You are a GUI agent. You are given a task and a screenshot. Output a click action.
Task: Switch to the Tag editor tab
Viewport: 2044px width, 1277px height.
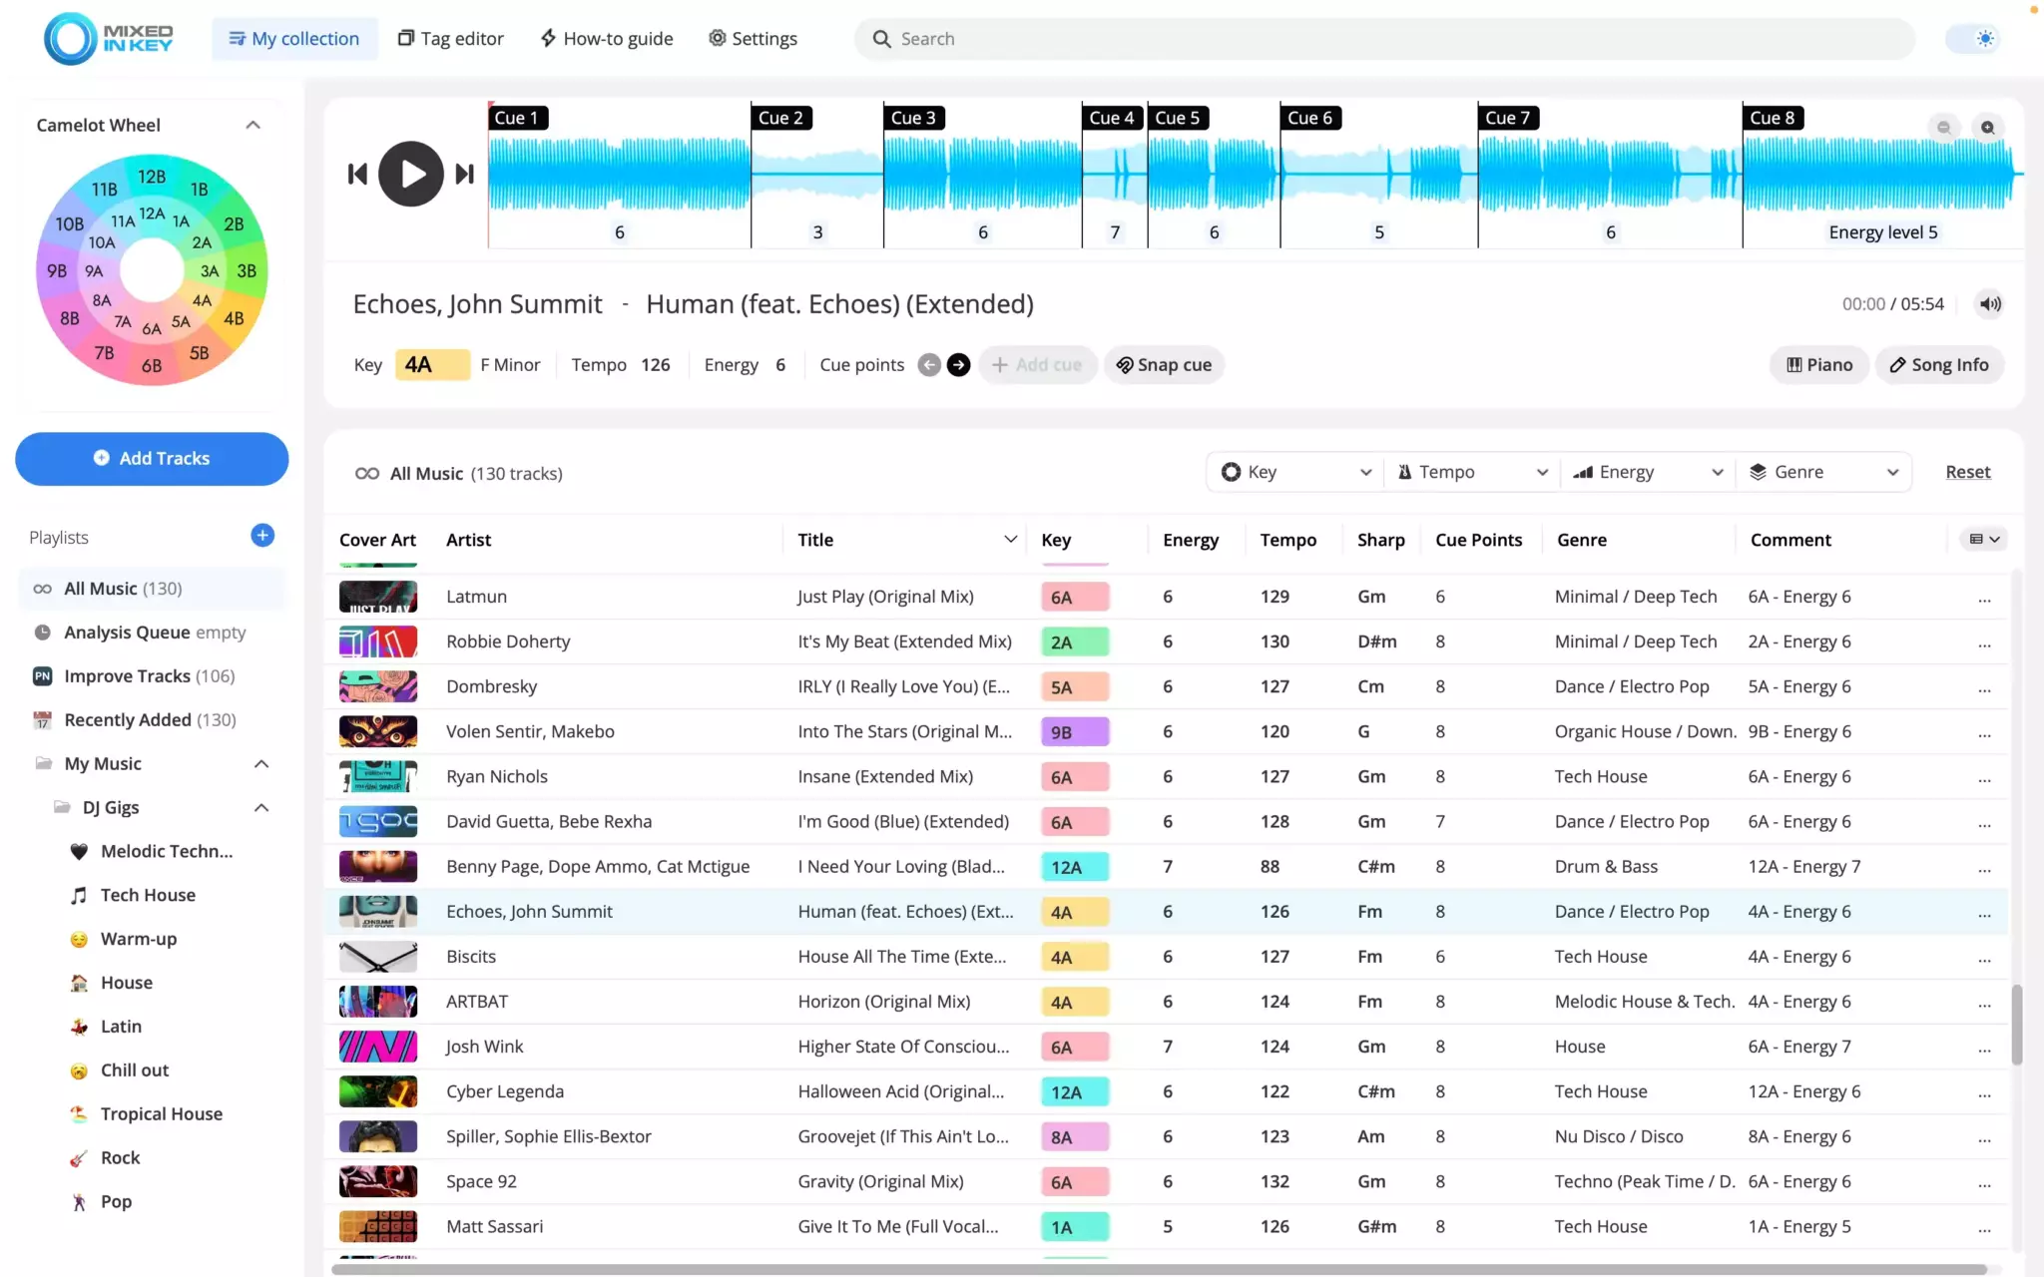click(x=451, y=39)
